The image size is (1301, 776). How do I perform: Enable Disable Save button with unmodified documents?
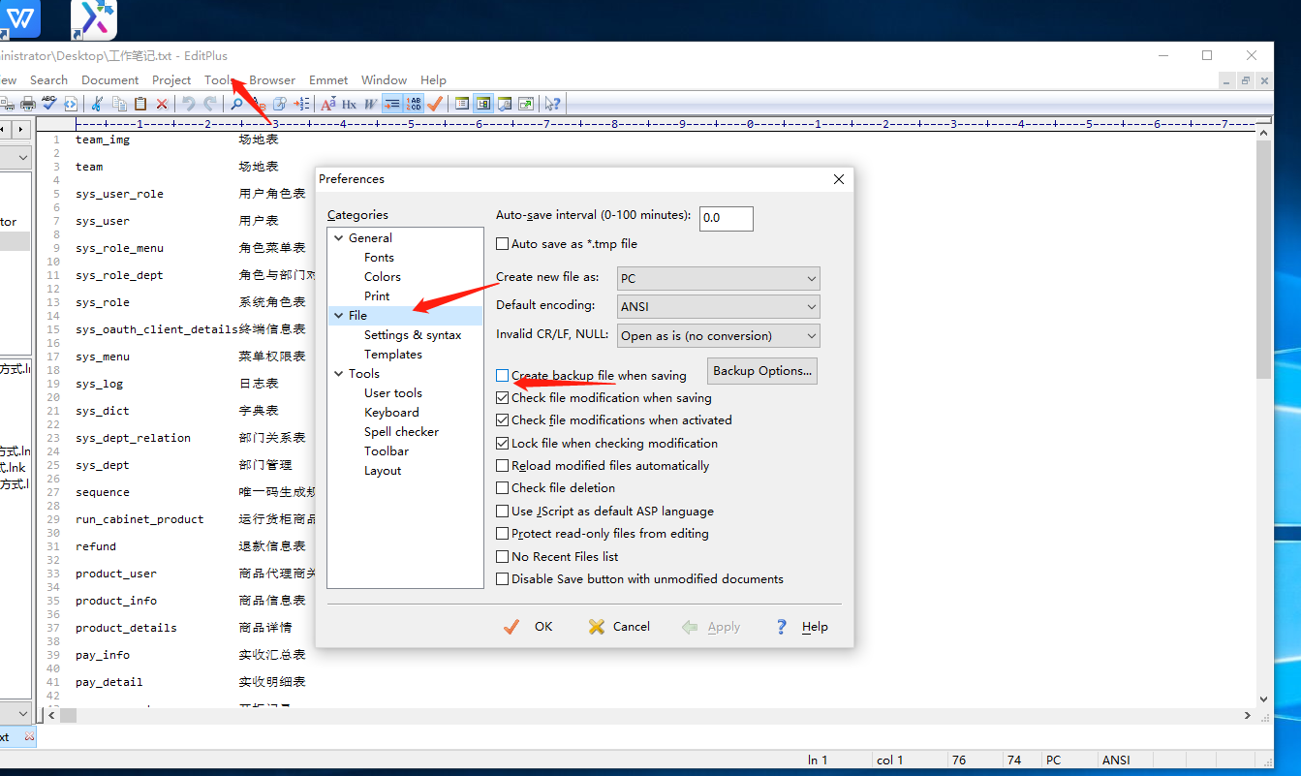[502, 578]
